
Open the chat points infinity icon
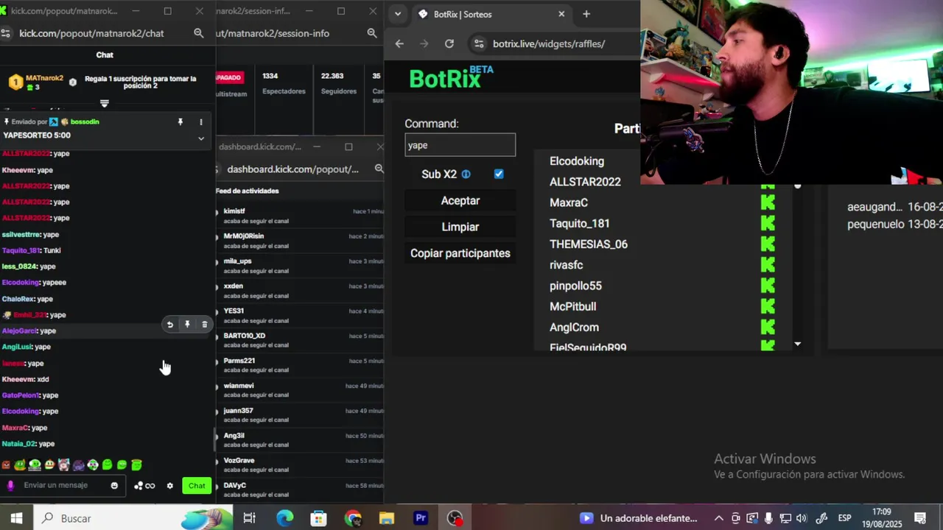click(150, 486)
